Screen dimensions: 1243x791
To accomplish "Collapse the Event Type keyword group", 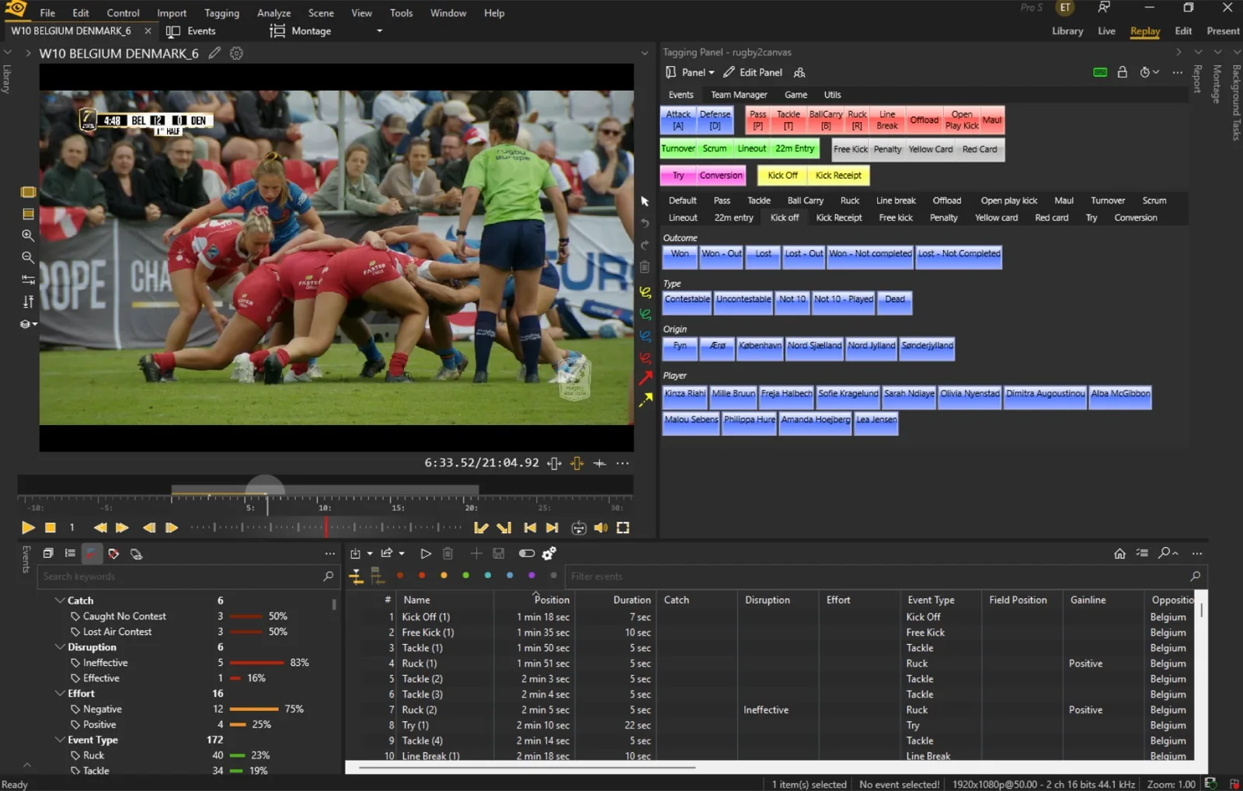I will [60, 740].
